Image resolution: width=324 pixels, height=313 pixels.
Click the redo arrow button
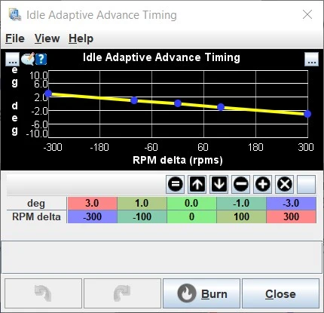point(122,293)
